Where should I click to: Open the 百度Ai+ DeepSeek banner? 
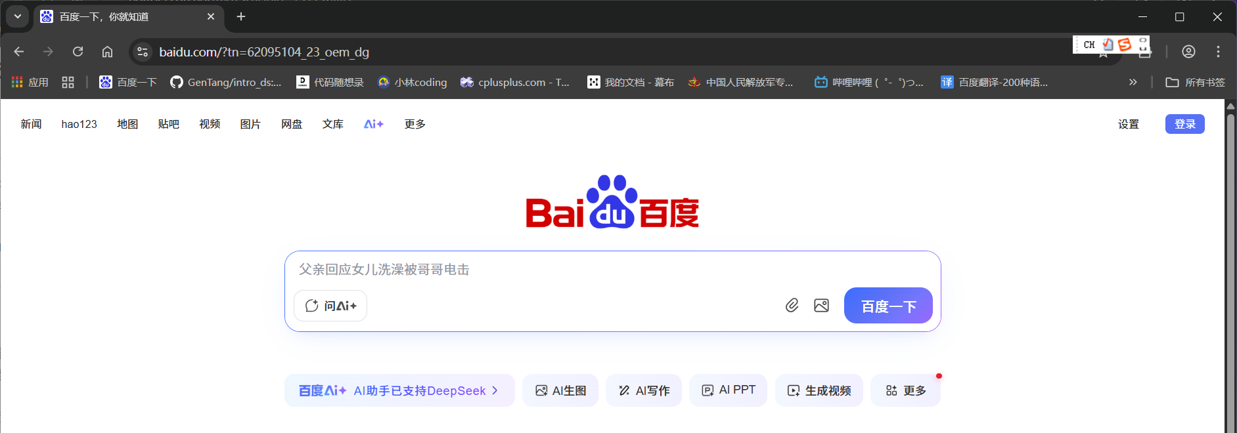[x=399, y=390]
